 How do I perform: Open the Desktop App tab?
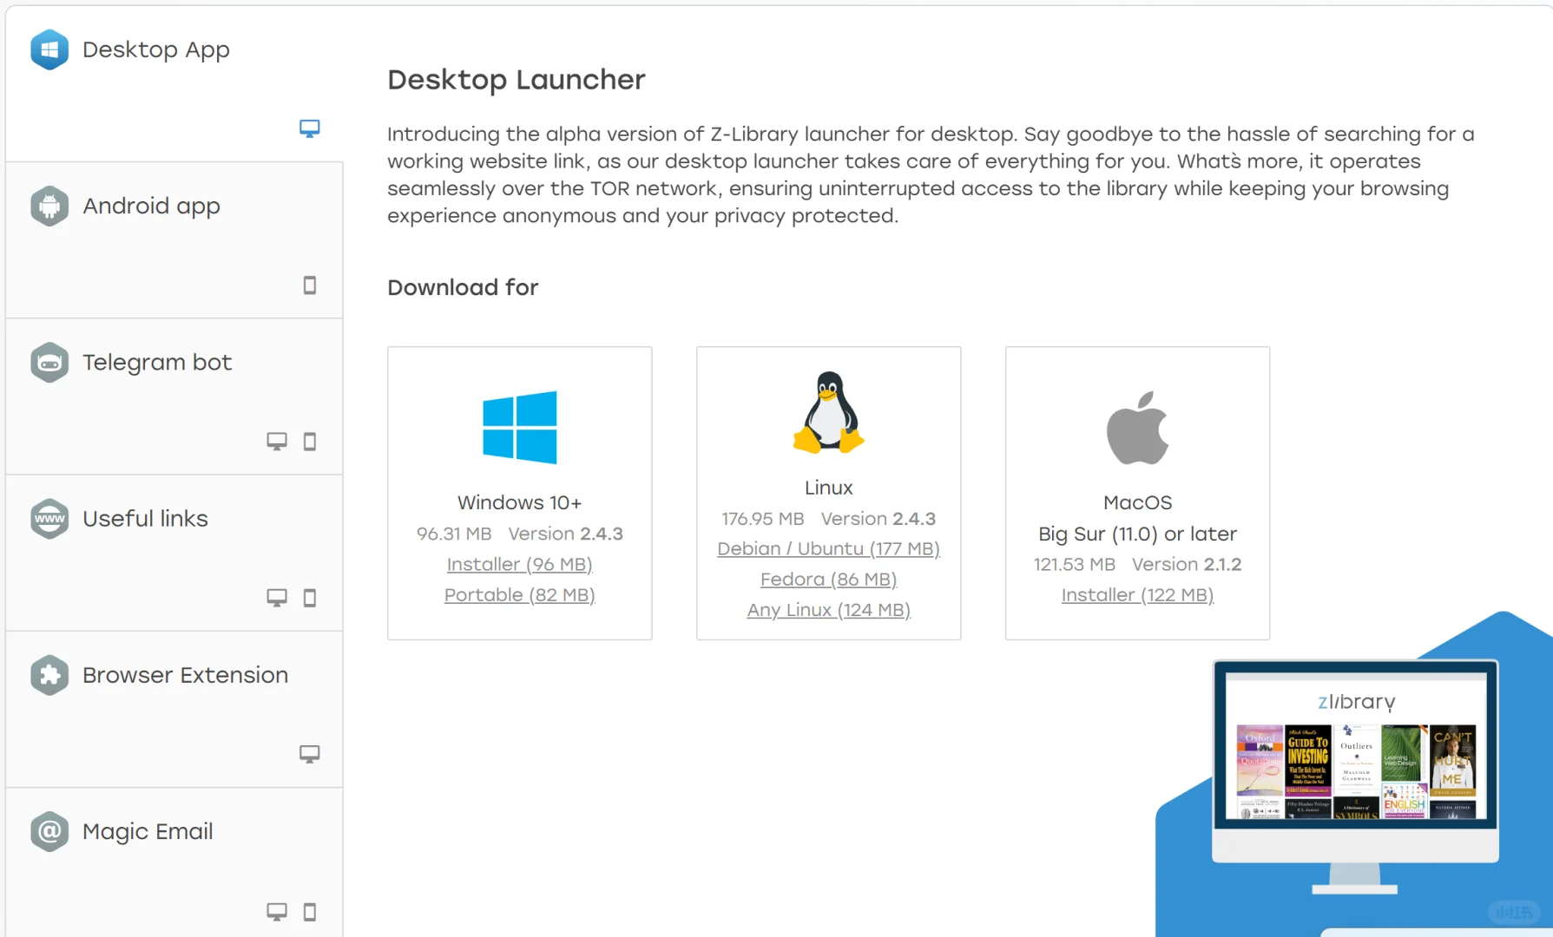[x=174, y=84]
